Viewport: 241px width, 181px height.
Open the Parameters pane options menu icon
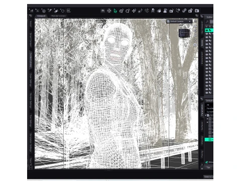click(202, 99)
